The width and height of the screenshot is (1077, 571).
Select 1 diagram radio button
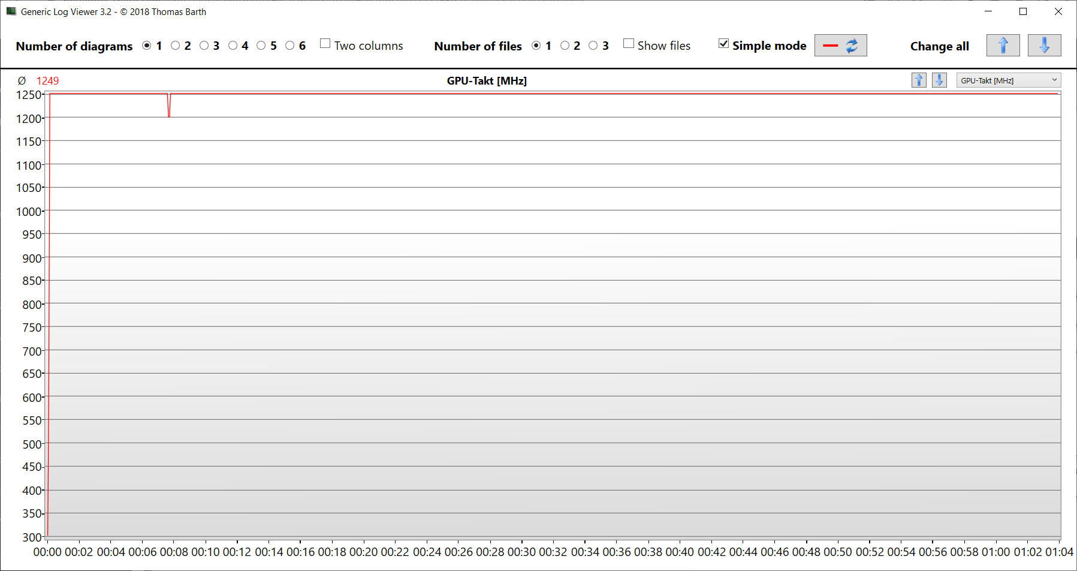coord(147,46)
